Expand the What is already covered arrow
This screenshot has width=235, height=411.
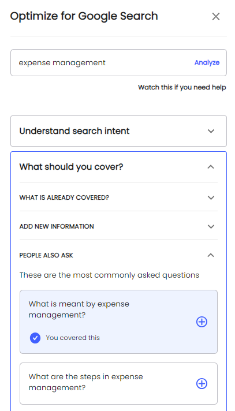(x=211, y=197)
